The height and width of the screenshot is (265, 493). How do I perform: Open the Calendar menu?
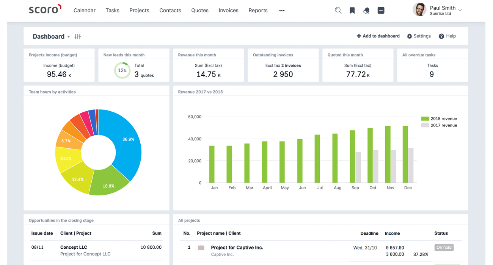(x=85, y=10)
